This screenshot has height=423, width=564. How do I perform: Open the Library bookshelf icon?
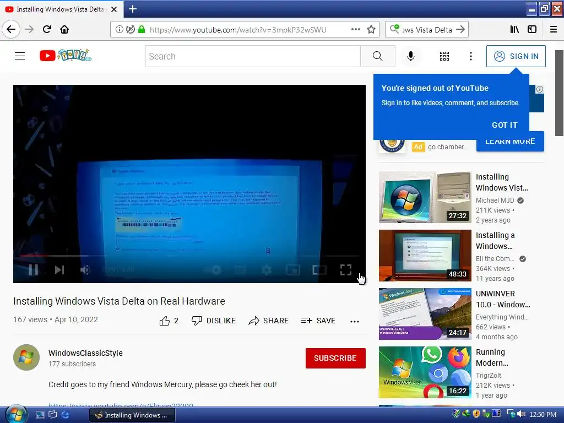514,30
